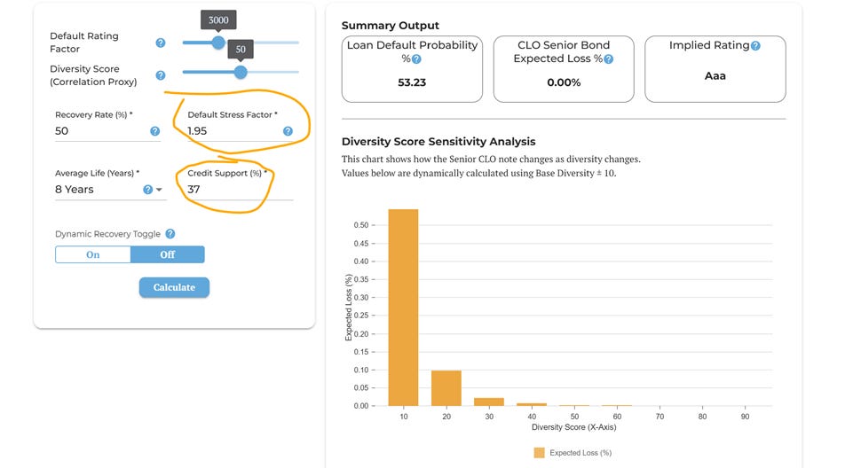Image resolution: width=853 pixels, height=468 pixels.
Task: Expand the Average Life dropdown arrow
Action: click(x=159, y=190)
